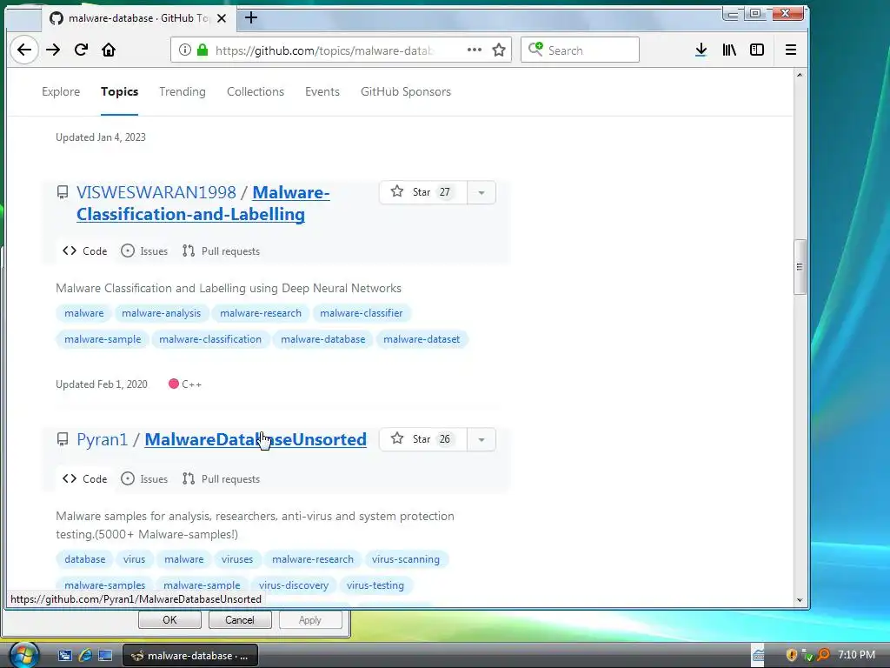Click the malware-database topic tag

[x=323, y=339]
